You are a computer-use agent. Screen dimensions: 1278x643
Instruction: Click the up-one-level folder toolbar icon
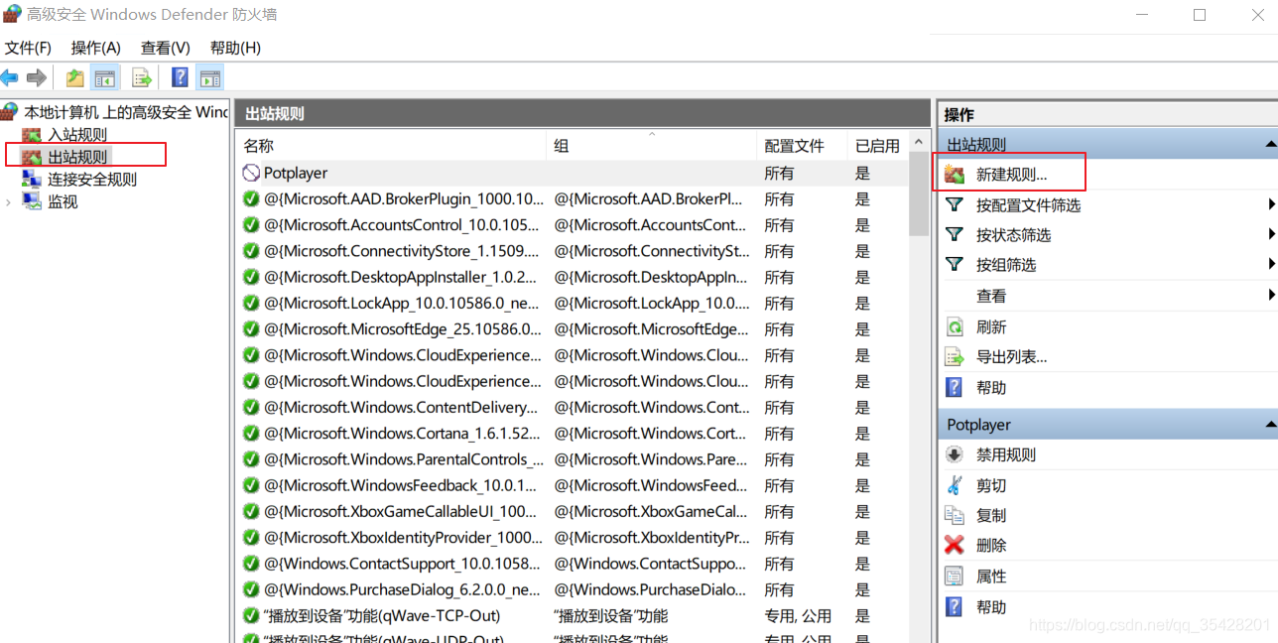(75, 77)
